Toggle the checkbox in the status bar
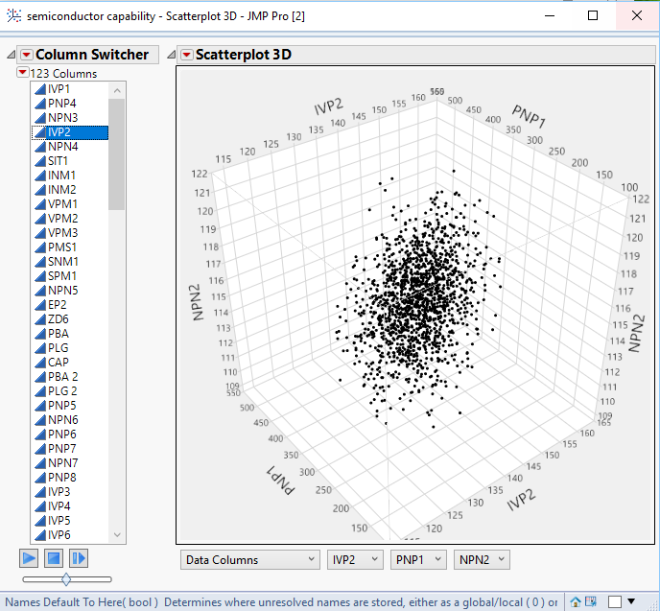 pos(614,601)
